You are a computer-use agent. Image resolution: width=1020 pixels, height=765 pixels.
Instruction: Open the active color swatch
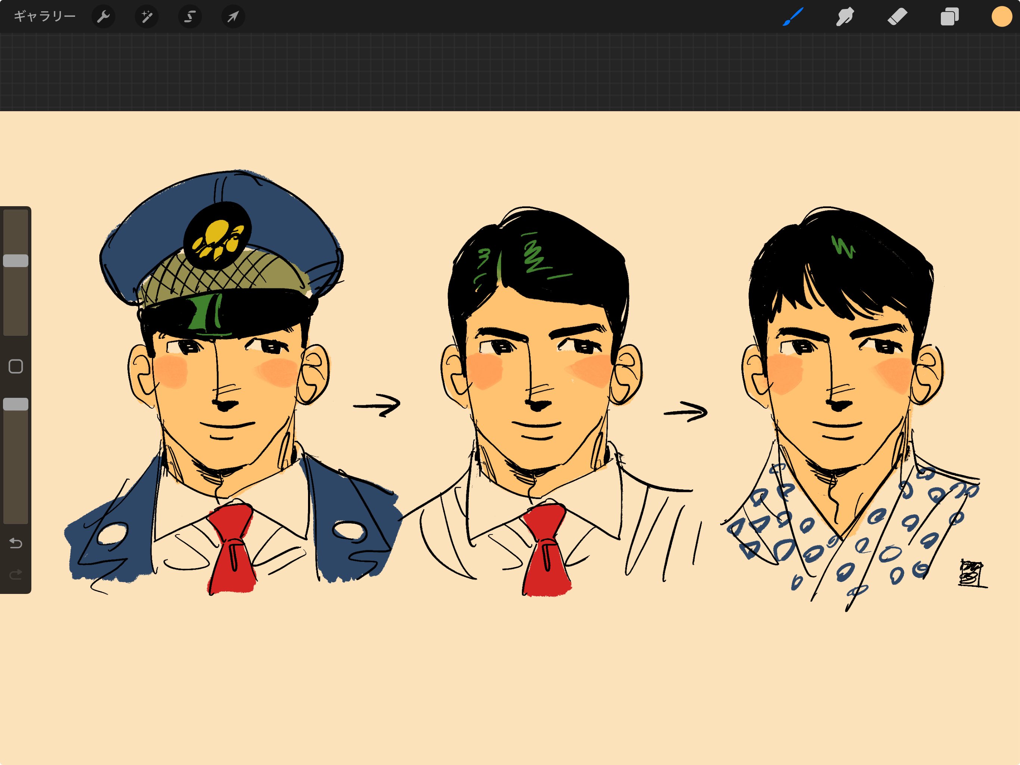click(1002, 17)
